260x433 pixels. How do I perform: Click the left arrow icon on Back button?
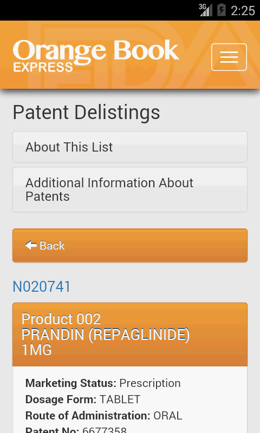31,245
